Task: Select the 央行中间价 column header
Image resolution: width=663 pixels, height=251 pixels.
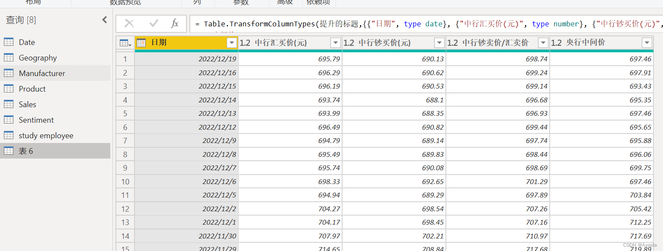Action: tap(602, 43)
